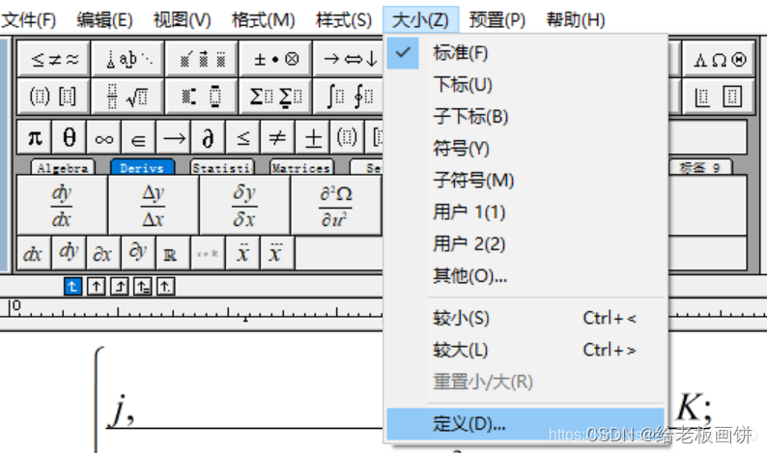This screenshot has width=767, height=453.
Task: Open the 样式(S) menu
Action: [344, 20]
